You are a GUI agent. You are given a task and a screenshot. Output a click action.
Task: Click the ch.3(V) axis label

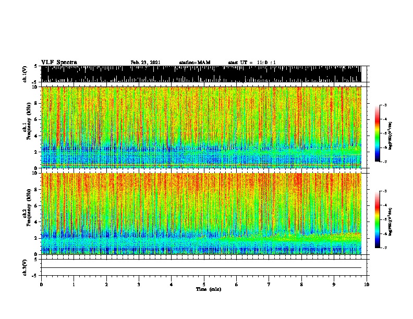(x=25, y=267)
